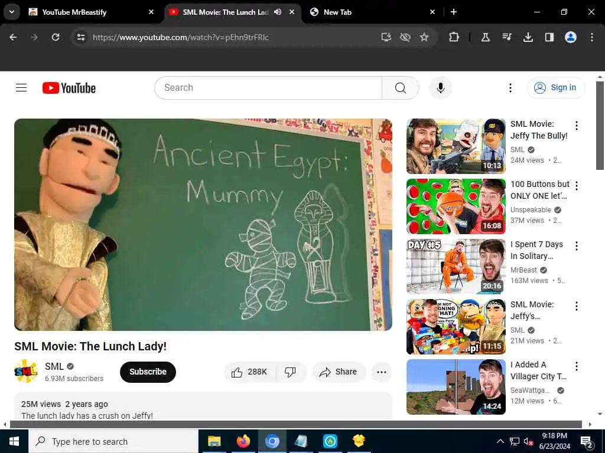Click the video player showing Ancient Egypt
The image size is (605, 453).
(x=203, y=225)
